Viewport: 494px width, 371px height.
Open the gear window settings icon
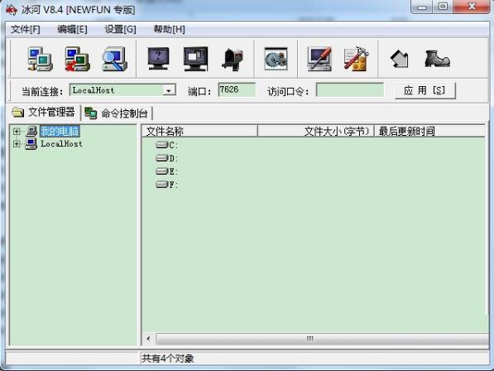click(276, 59)
